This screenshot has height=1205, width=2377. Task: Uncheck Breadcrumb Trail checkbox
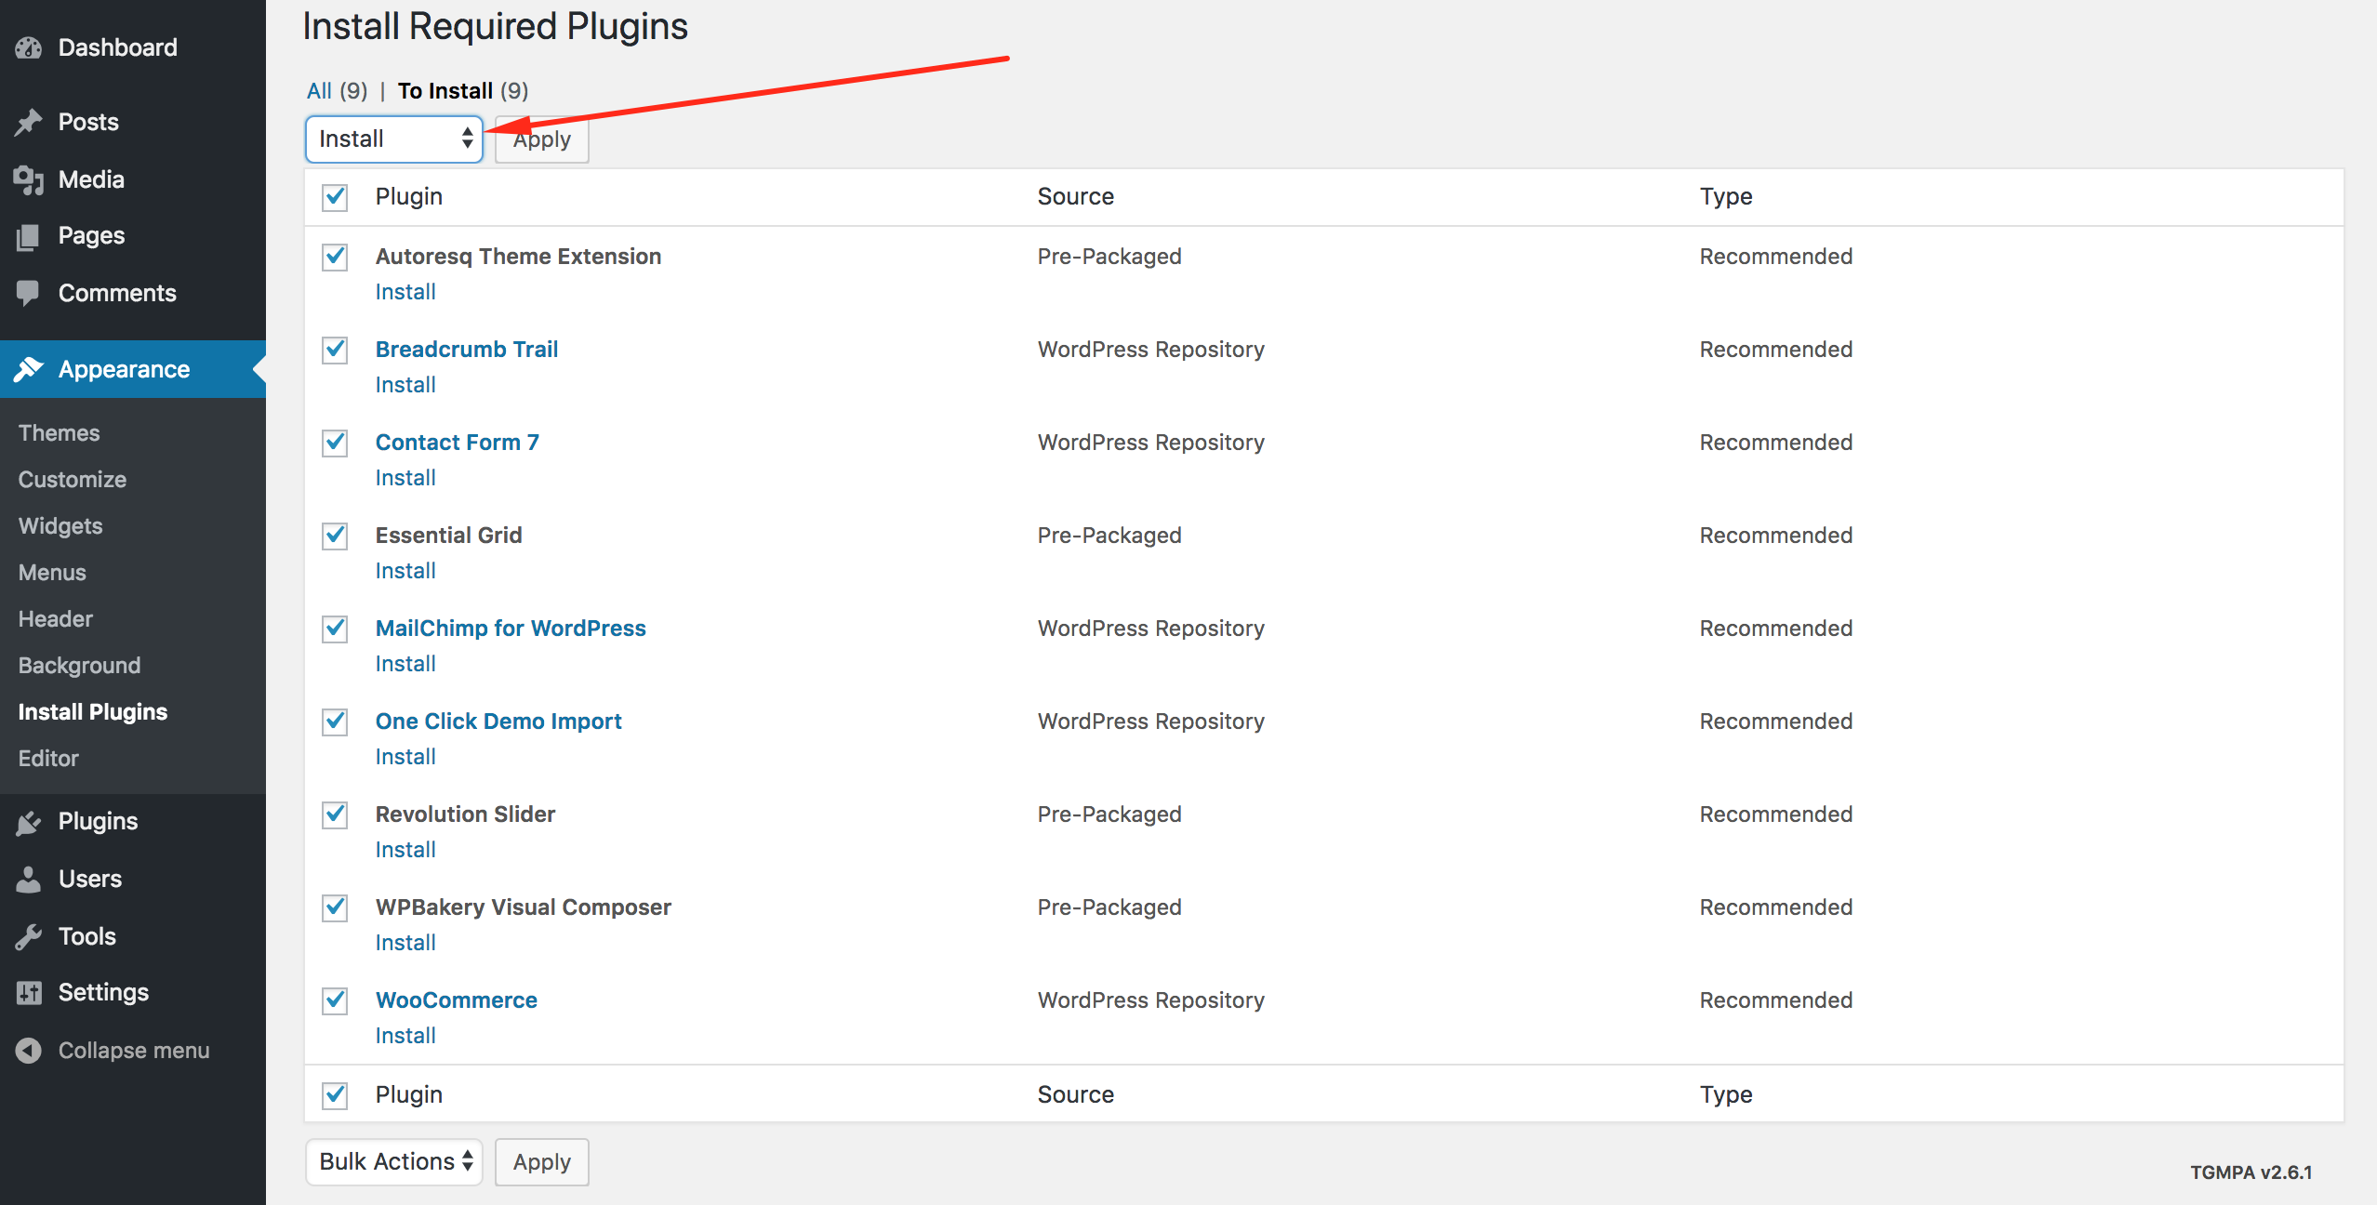[335, 350]
